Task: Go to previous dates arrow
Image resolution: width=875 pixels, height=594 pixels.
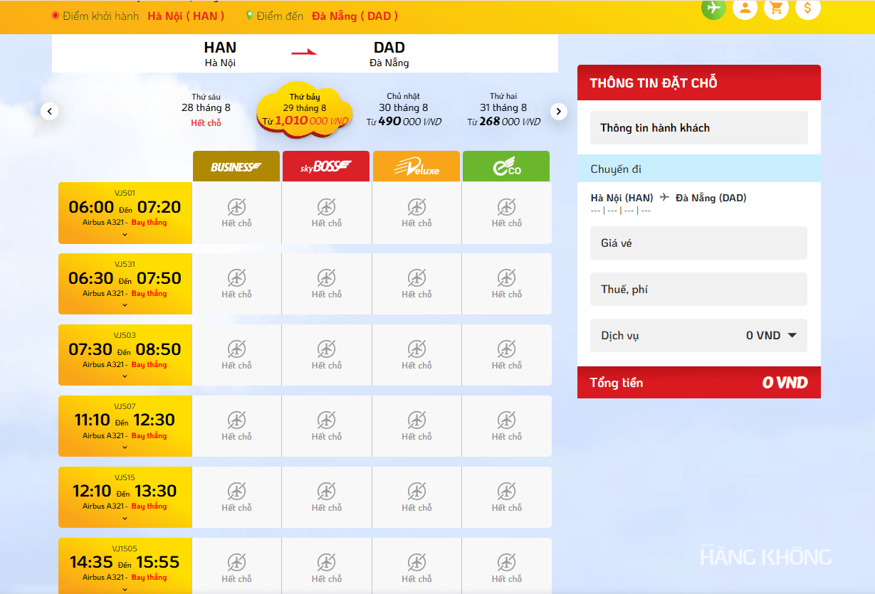Action: (x=50, y=111)
